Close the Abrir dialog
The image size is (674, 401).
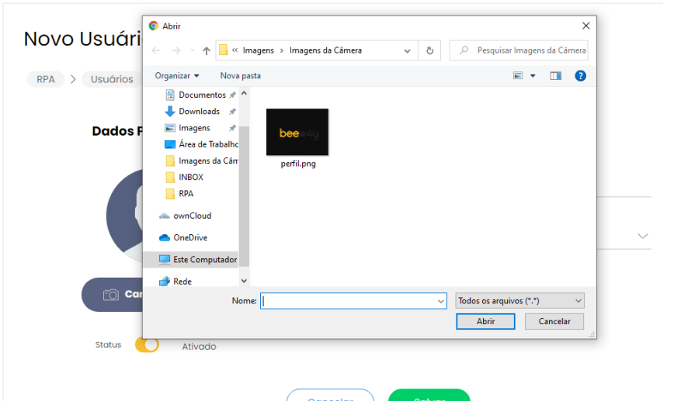585,26
